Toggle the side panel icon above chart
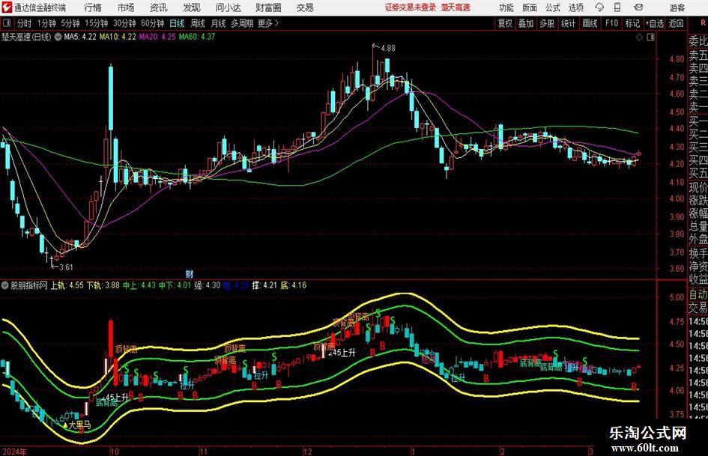 point(650,37)
